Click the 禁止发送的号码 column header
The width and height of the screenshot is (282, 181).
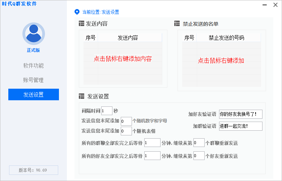(x=226, y=38)
